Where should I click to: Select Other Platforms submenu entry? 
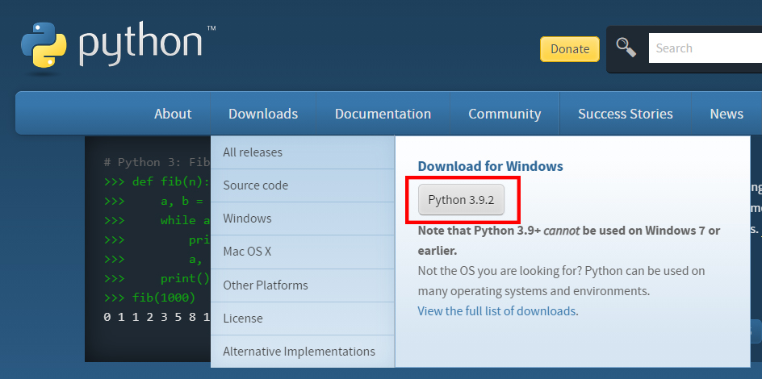point(302,285)
